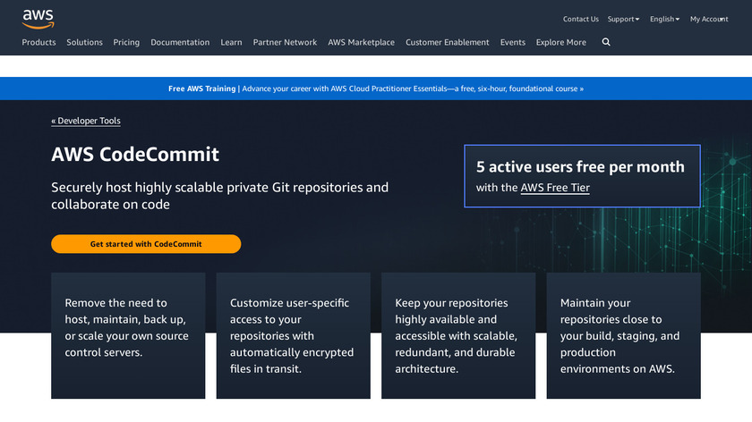
Task: Expand the English language dropdown
Action: click(664, 19)
